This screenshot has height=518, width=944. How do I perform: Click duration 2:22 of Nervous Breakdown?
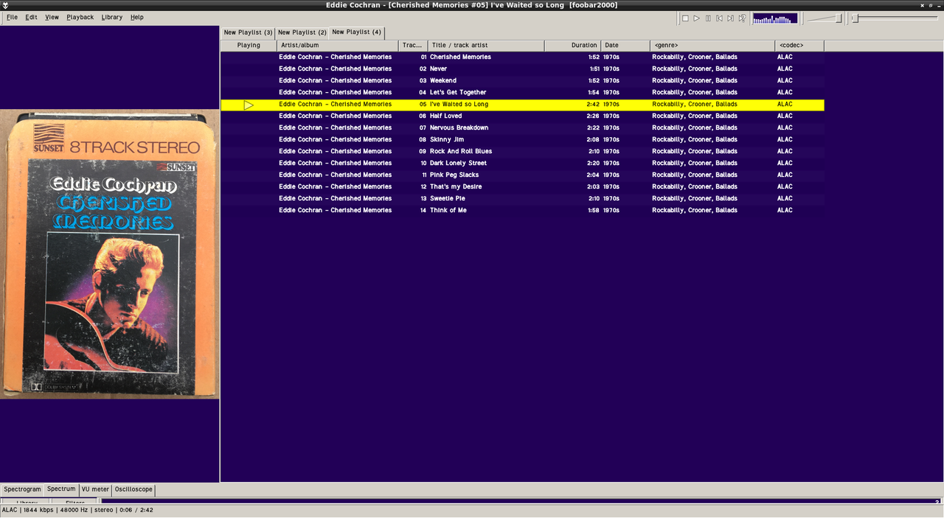point(593,127)
